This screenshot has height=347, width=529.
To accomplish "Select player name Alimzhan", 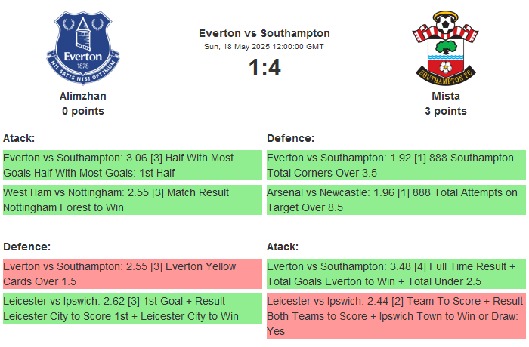I will pyautogui.click(x=83, y=96).
